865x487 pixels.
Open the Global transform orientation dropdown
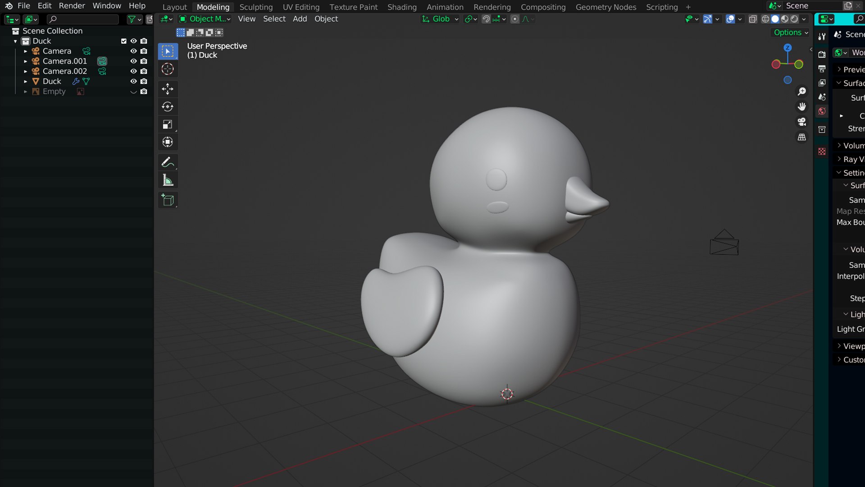tap(440, 19)
